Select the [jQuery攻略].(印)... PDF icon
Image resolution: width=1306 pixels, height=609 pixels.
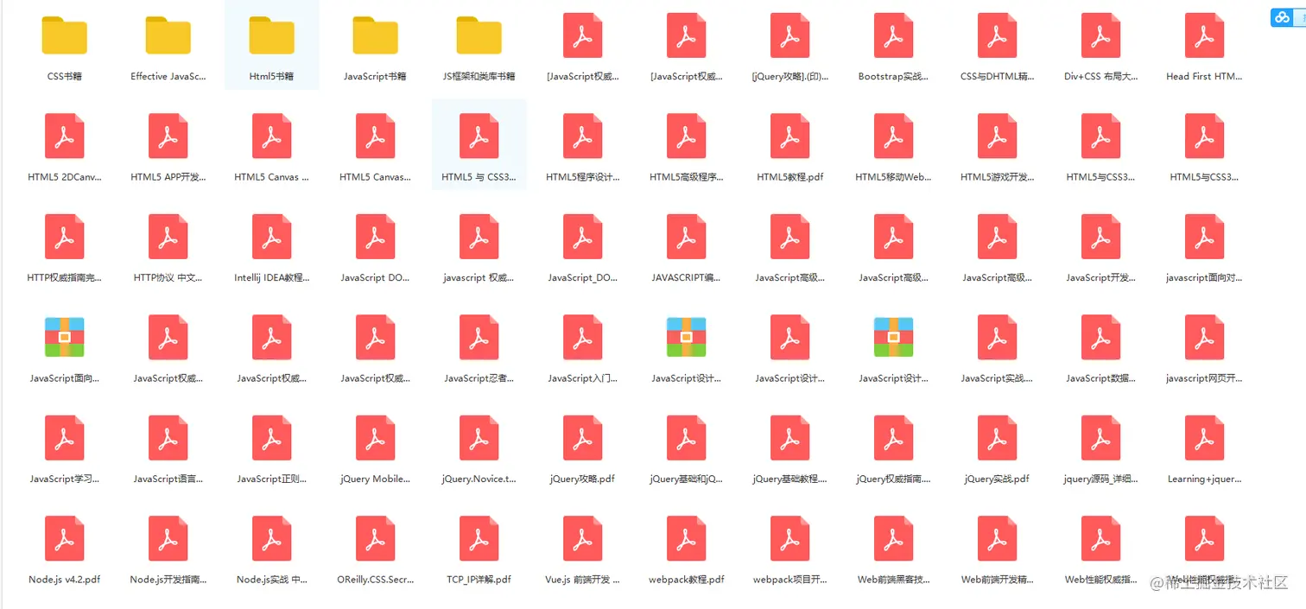point(790,35)
